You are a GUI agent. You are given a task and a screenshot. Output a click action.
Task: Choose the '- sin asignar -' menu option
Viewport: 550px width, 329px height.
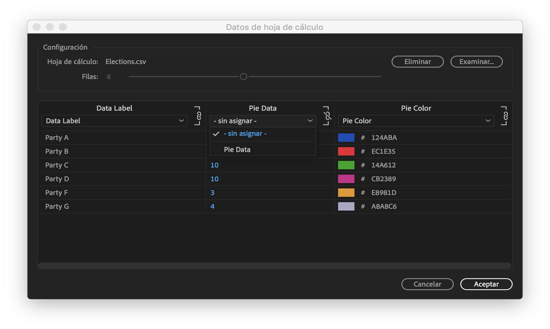point(263,133)
